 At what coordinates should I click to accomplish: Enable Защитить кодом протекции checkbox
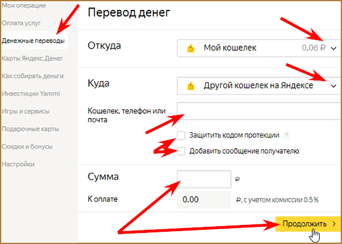(181, 135)
